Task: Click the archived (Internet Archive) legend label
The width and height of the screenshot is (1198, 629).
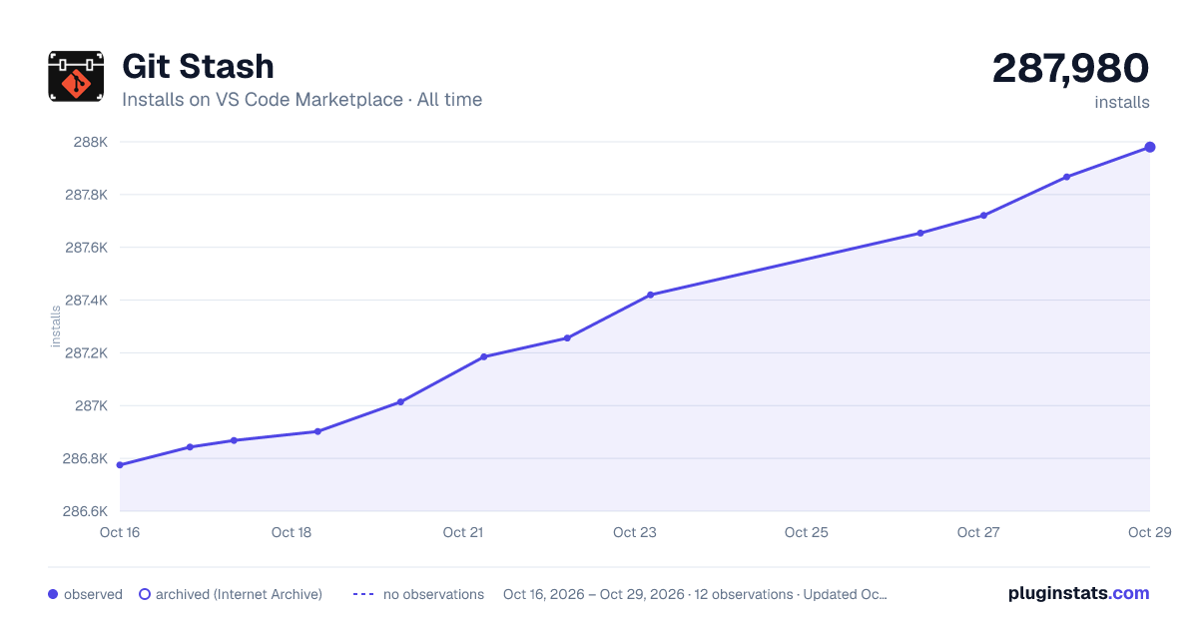Action: [240, 594]
